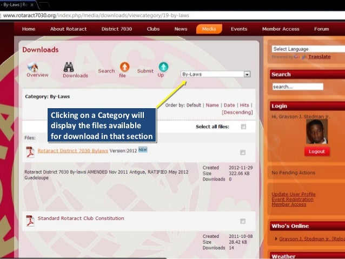
Task: Toggle the Descending sort order link
Action: (237, 112)
